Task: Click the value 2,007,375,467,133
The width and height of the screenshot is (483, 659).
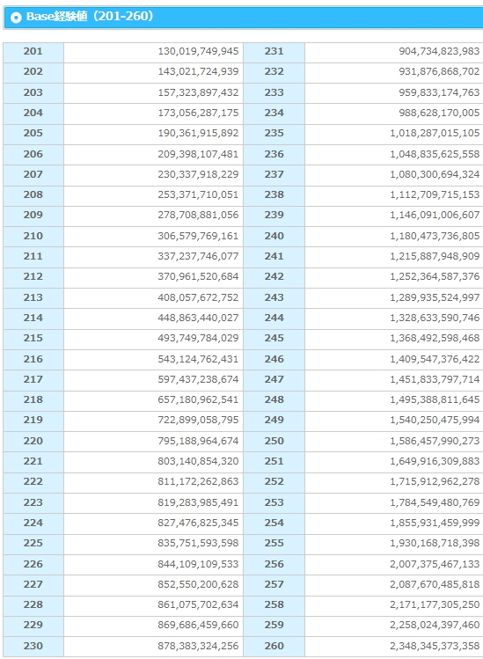Action: pos(435,564)
